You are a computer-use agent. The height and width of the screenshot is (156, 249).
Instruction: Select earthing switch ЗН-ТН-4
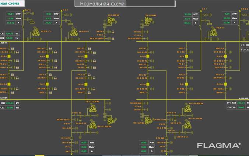coord(145,110)
